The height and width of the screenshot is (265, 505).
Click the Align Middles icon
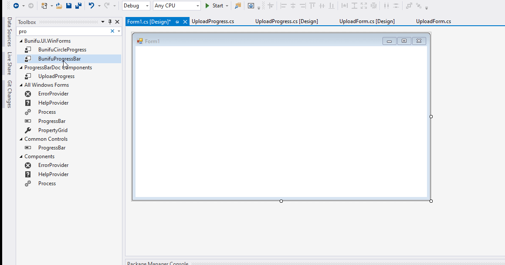322,6
